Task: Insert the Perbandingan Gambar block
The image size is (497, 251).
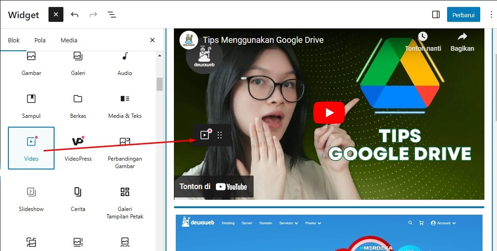Action: coord(125,152)
